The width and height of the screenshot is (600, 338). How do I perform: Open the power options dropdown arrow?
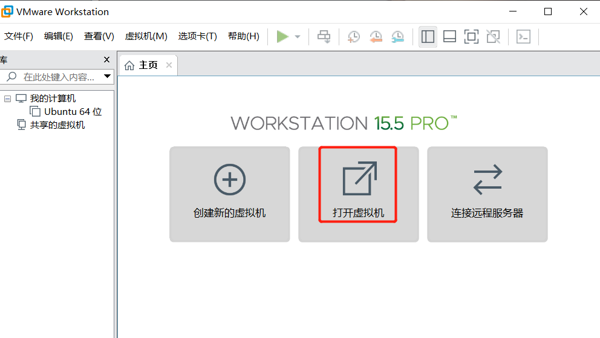pyautogui.click(x=298, y=37)
